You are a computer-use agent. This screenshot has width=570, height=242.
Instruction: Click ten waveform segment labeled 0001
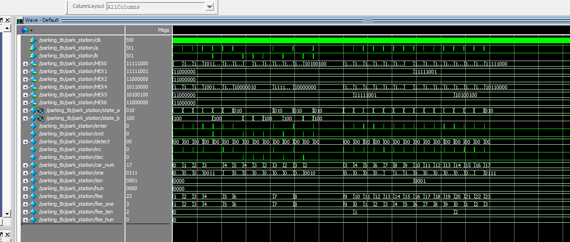click(x=420, y=181)
